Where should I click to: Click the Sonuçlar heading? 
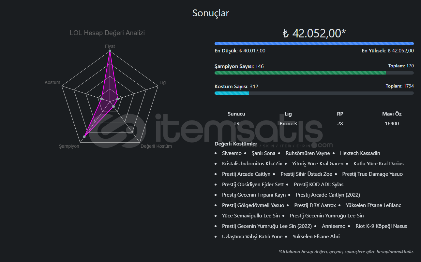pyautogui.click(x=211, y=13)
